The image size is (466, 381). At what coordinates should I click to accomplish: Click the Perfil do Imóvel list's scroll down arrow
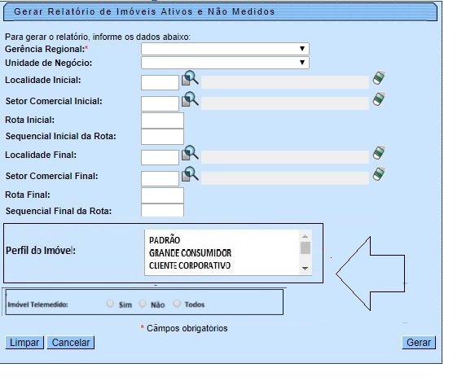(306, 269)
